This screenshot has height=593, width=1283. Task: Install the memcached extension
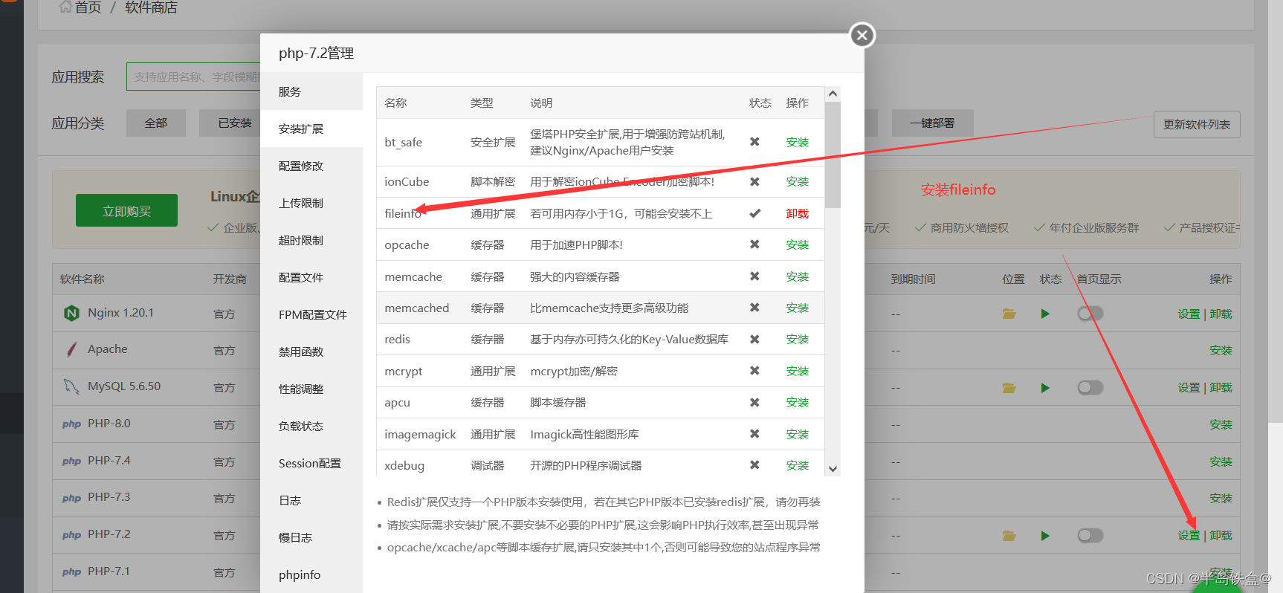pos(797,308)
